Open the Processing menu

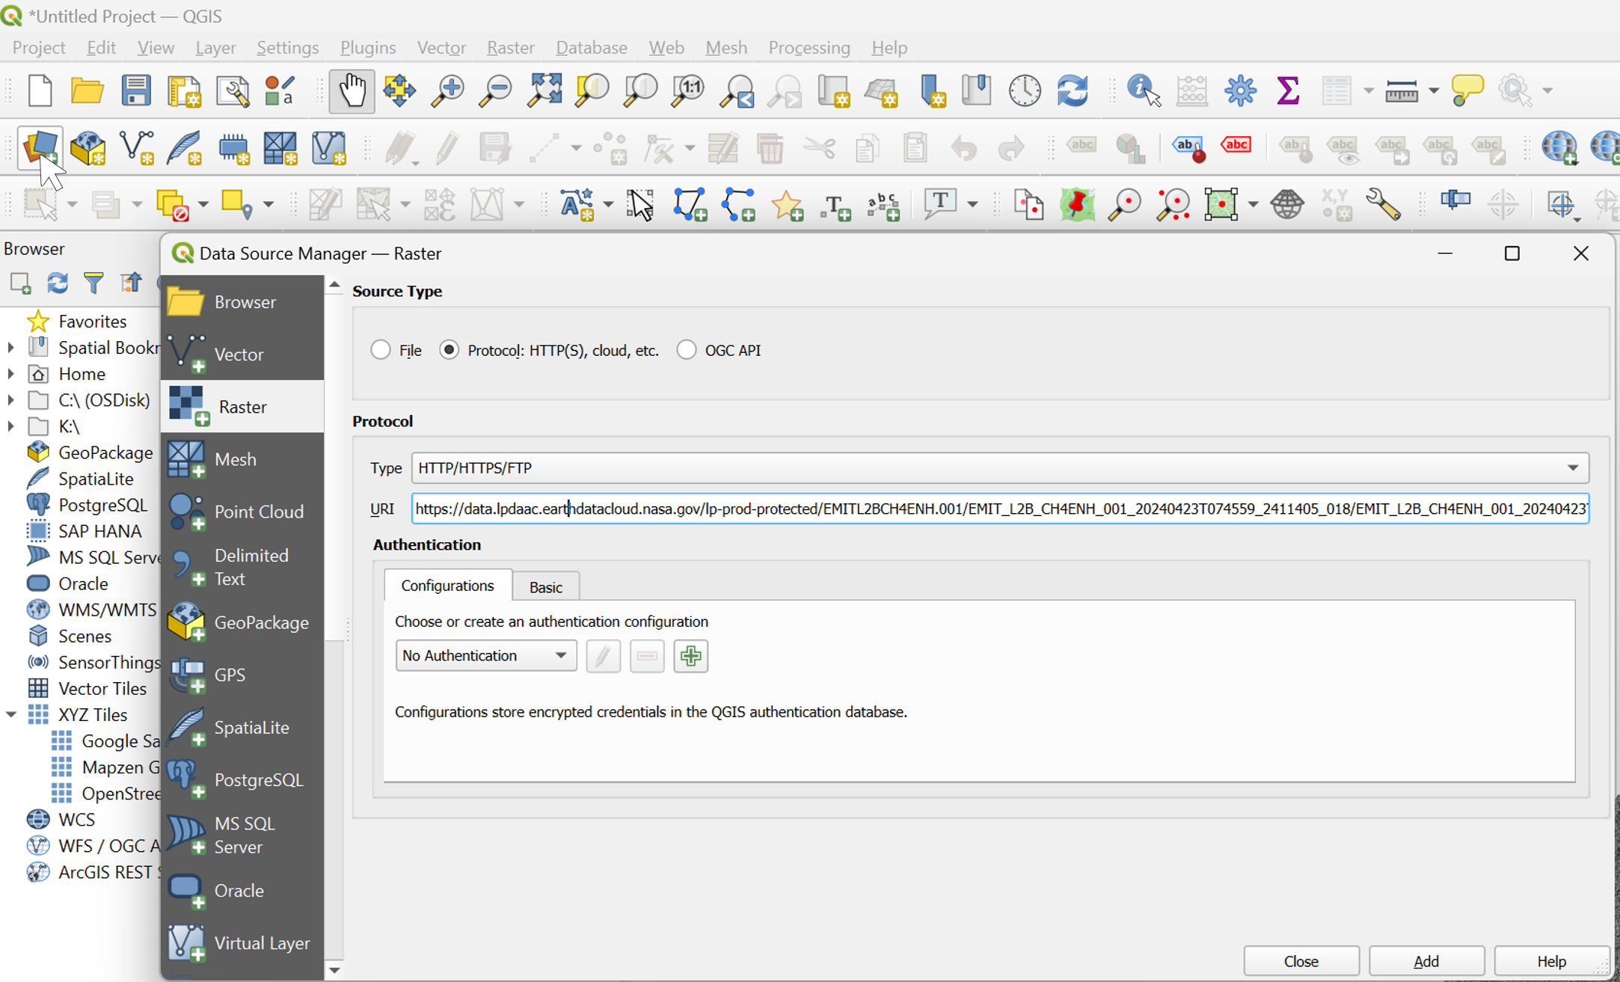809,47
